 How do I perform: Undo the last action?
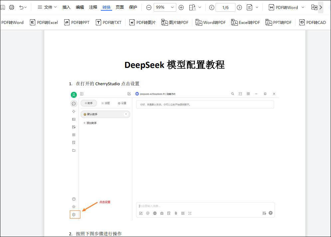[x=21, y=7]
